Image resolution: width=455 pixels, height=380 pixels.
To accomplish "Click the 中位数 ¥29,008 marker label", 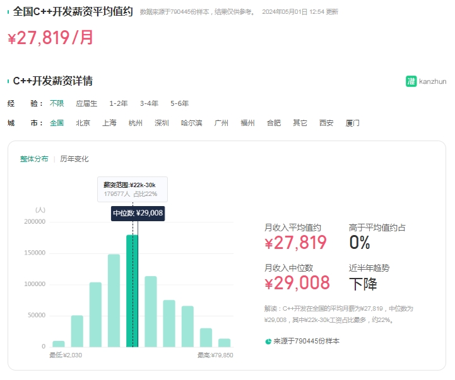I will coord(138,213).
